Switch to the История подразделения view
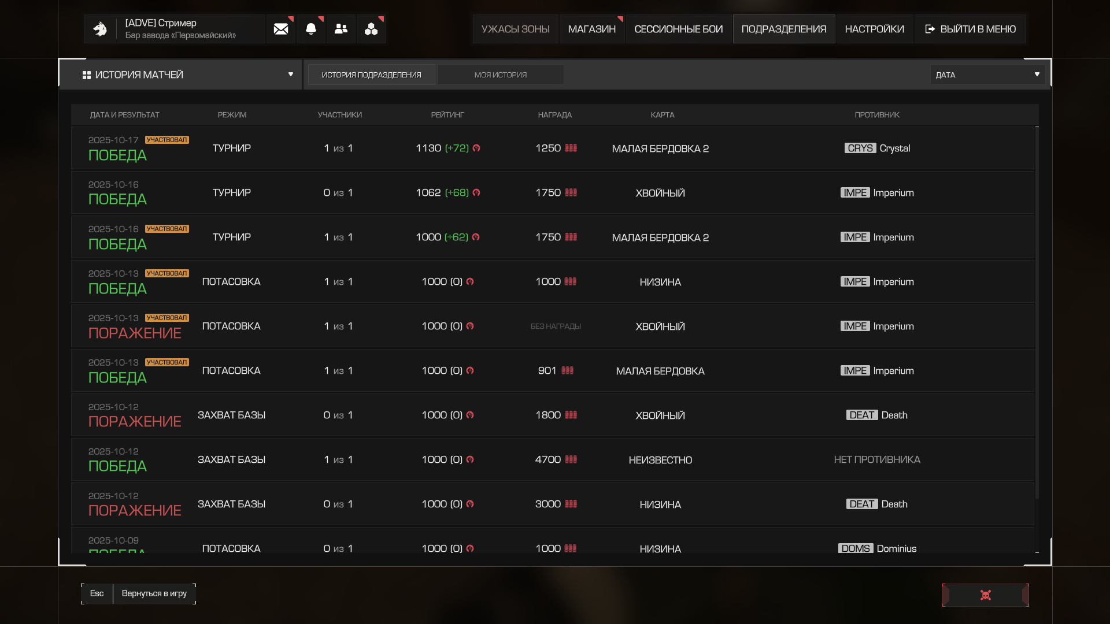 point(371,75)
